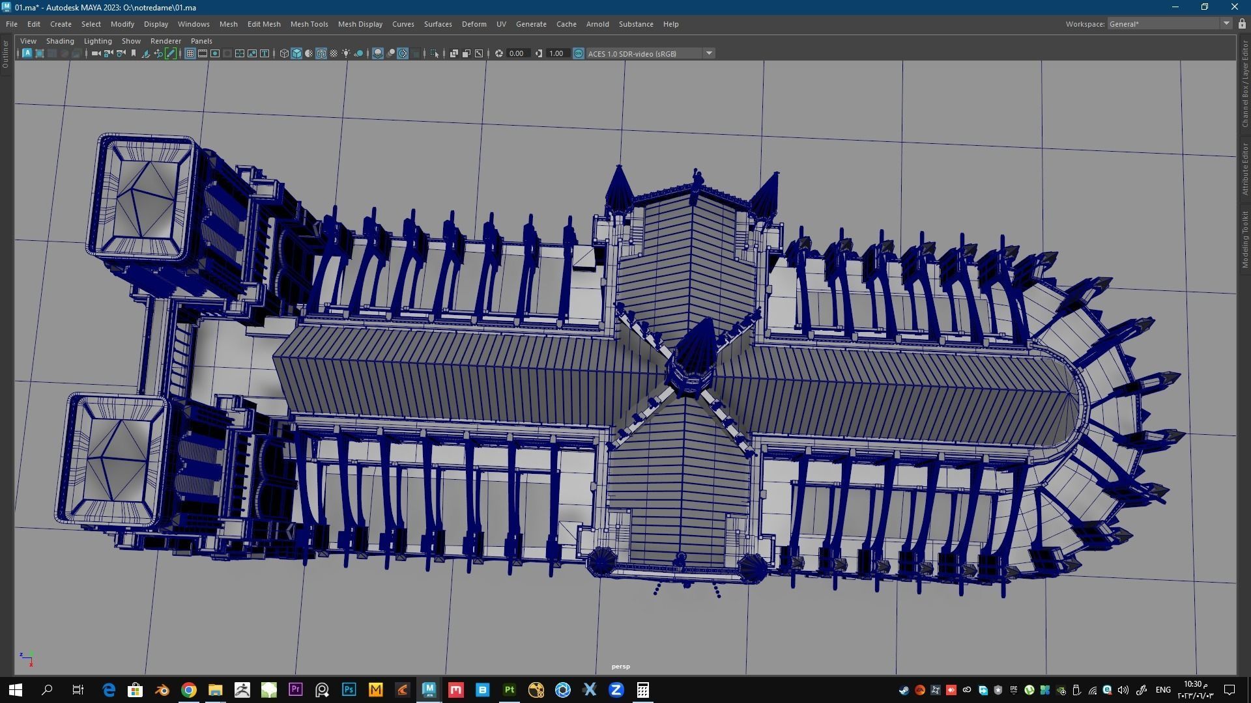Switch viewport to Wireframe shading
The height and width of the screenshot is (703, 1251).
284,53
